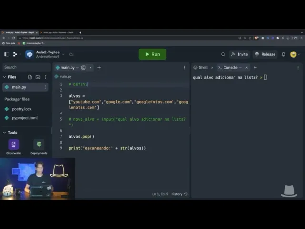Click line 1 comment '# defini'
This screenshot has width=305, height=229.
(x=78, y=84)
